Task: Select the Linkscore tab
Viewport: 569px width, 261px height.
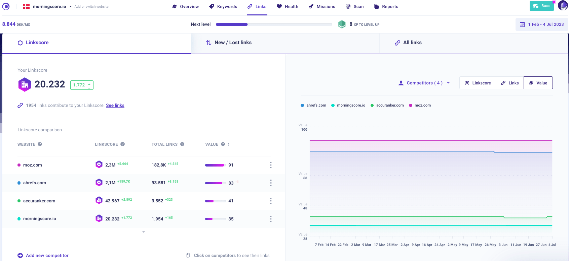Action: [x=97, y=43]
